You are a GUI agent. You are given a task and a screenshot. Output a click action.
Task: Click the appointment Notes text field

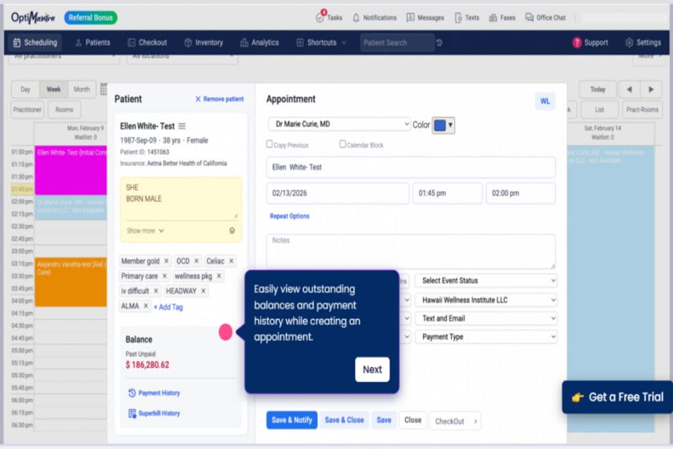click(411, 251)
